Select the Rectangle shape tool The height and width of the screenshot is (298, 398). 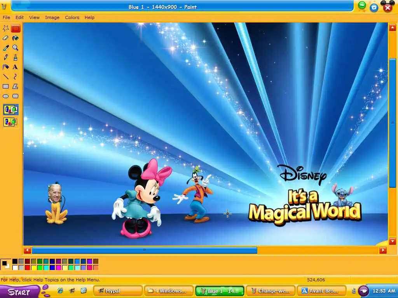[5, 87]
